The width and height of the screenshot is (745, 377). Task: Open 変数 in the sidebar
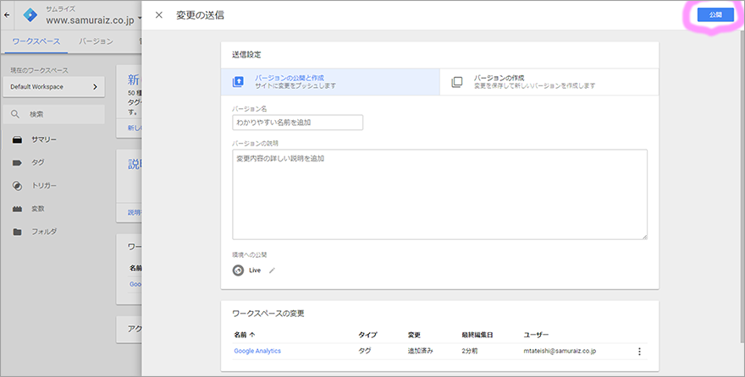click(x=38, y=208)
